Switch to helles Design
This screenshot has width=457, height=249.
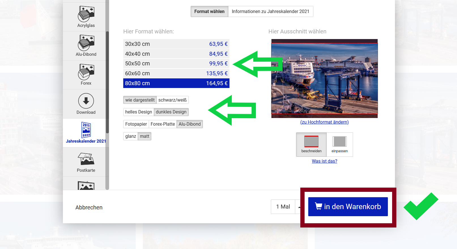pyautogui.click(x=139, y=112)
